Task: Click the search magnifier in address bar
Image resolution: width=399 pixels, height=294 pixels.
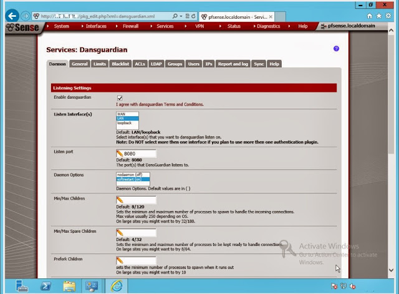Action: click(x=175, y=16)
